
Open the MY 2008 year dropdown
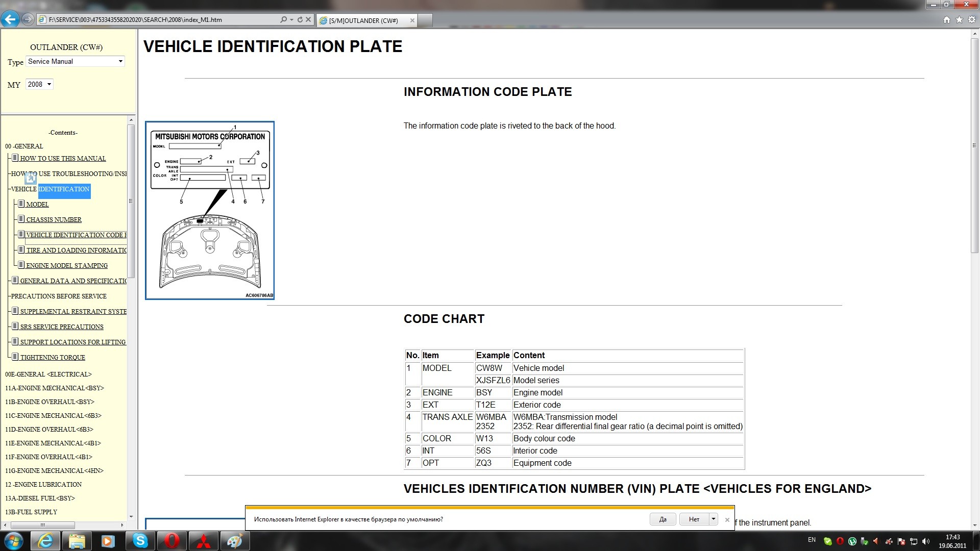click(x=39, y=84)
